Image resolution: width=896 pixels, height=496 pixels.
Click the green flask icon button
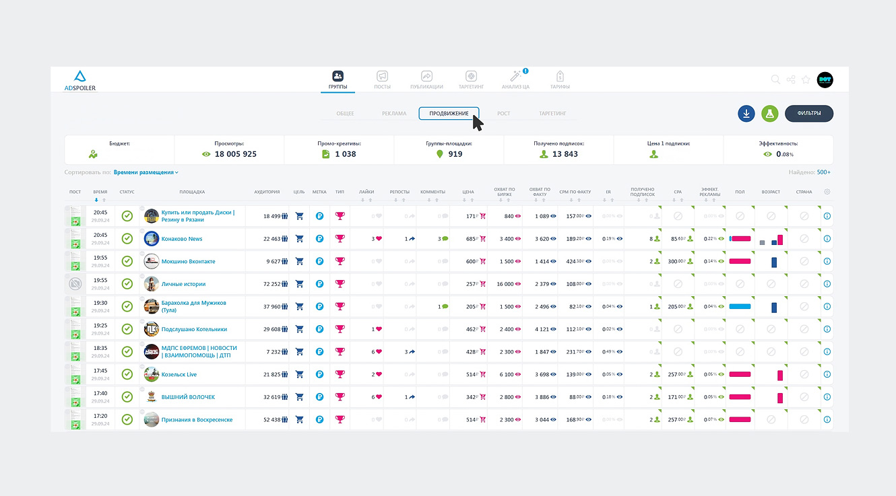(770, 114)
